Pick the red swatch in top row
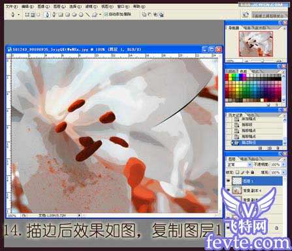The height and width of the screenshot is (251, 292). point(227,76)
